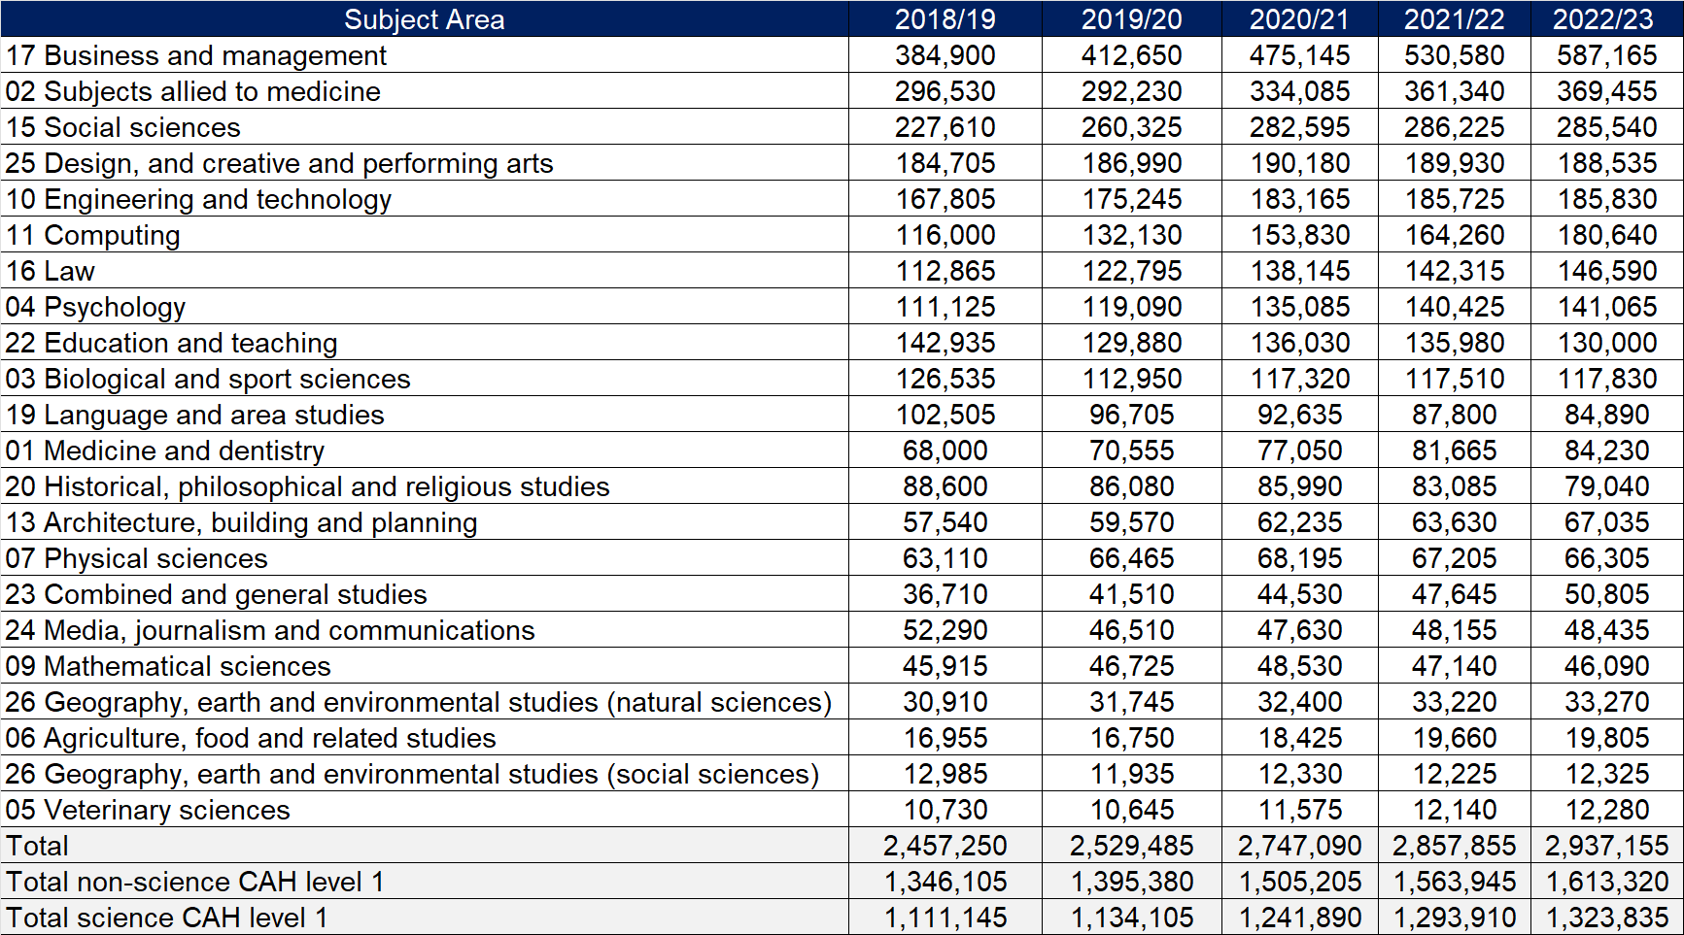Viewport: 1684px width, 935px height.
Task: Click the 292,230 cell for Subjects allied to medicine
Action: 1132,91
